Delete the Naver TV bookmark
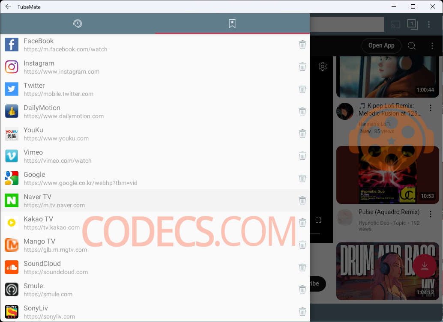 coord(302,200)
